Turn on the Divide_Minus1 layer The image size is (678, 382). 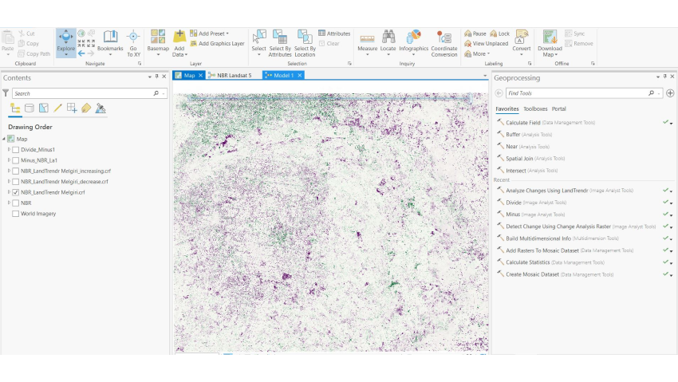[x=16, y=149]
